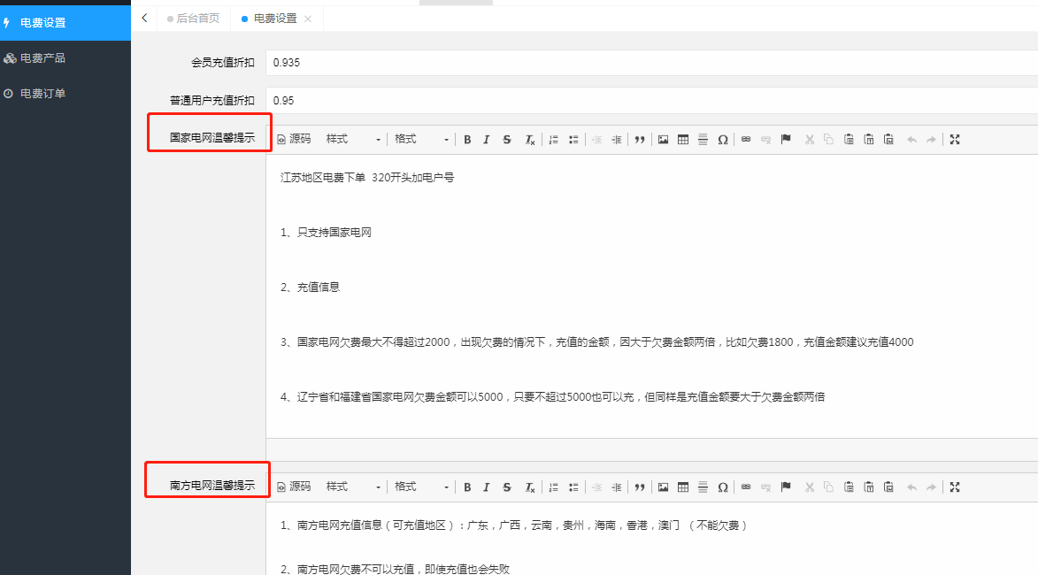Open the 样式 dropdown in 国家电网 editor

tap(353, 139)
